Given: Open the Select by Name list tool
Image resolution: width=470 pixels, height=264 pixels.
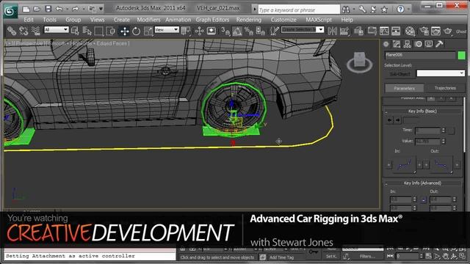Looking at the screenshot, I should point(87,31).
